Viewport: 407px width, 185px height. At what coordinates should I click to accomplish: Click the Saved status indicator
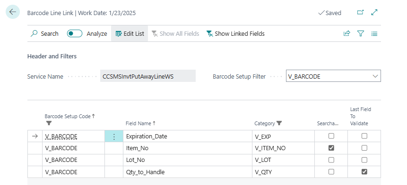coord(329,13)
